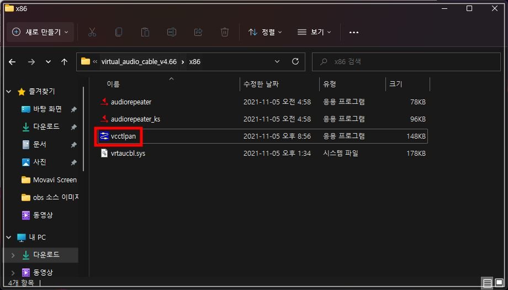Switch to details view layout icon

tap(487, 283)
